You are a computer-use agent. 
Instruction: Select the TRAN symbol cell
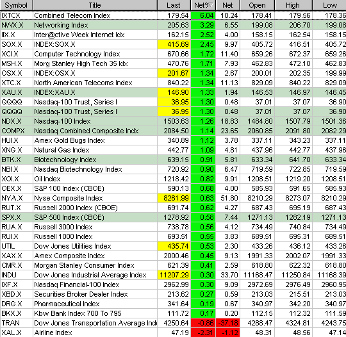coord(17,323)
